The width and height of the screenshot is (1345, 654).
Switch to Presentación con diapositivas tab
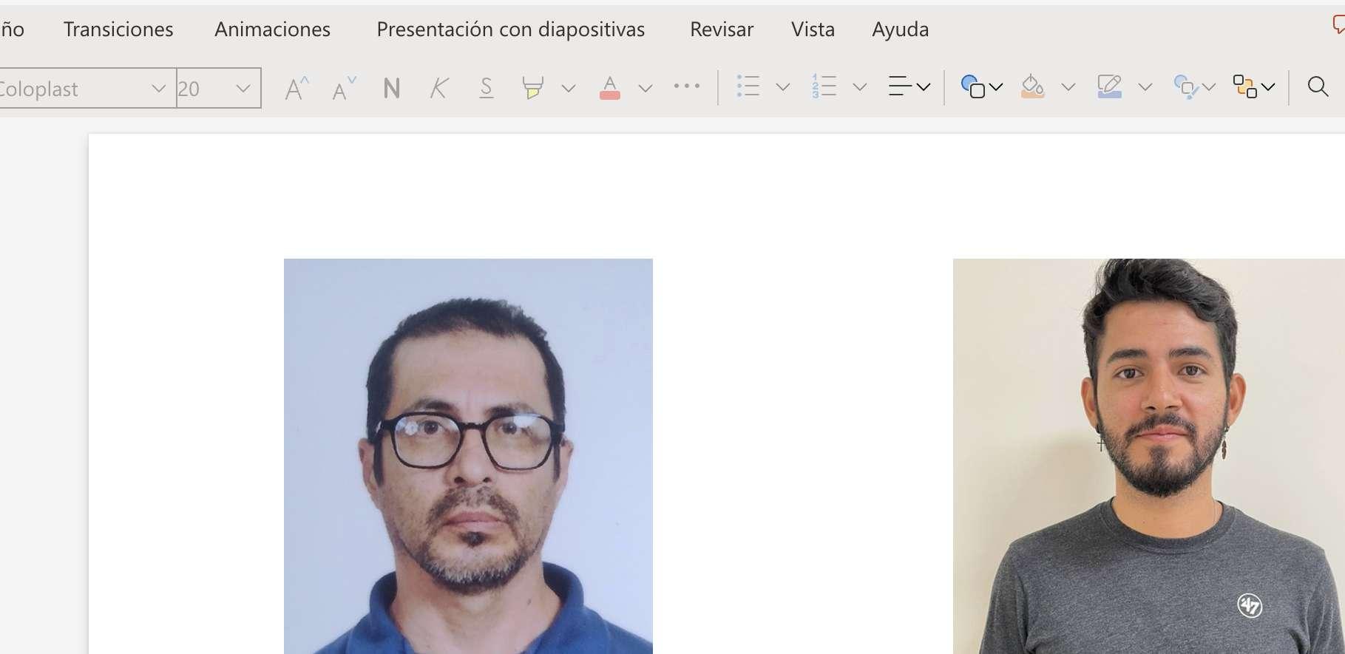pos(510,30)
